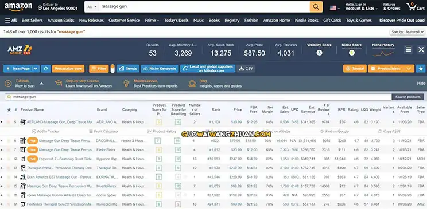Click the Niche History sparkline graph

coord(383,53)
